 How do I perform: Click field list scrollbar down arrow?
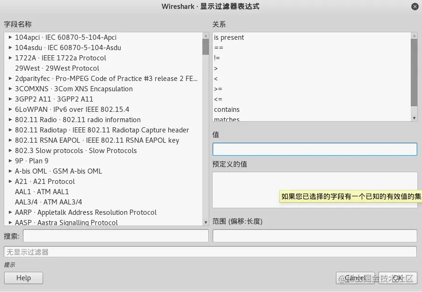pos(206,222)
